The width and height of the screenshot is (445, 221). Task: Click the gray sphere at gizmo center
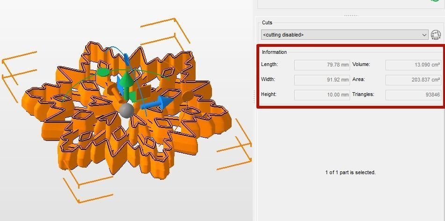tap(126, 110)
